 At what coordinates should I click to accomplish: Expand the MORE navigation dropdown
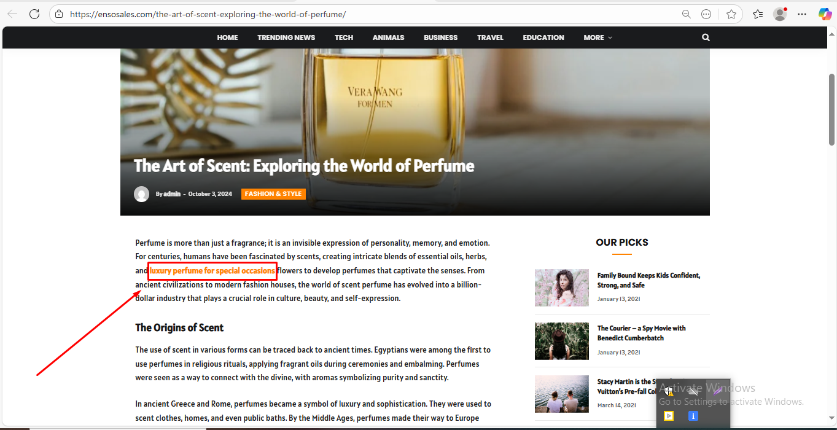pos(598,37)
